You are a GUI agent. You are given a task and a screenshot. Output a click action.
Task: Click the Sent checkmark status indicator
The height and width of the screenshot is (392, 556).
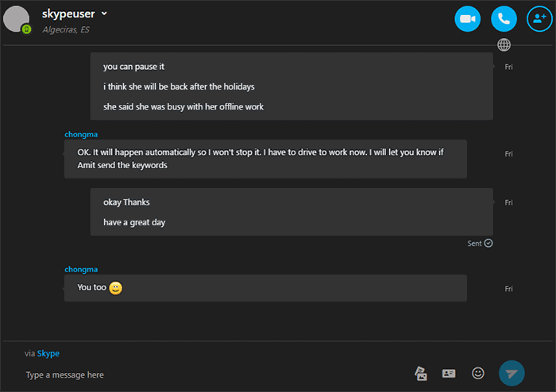click(x=480, y=244)
